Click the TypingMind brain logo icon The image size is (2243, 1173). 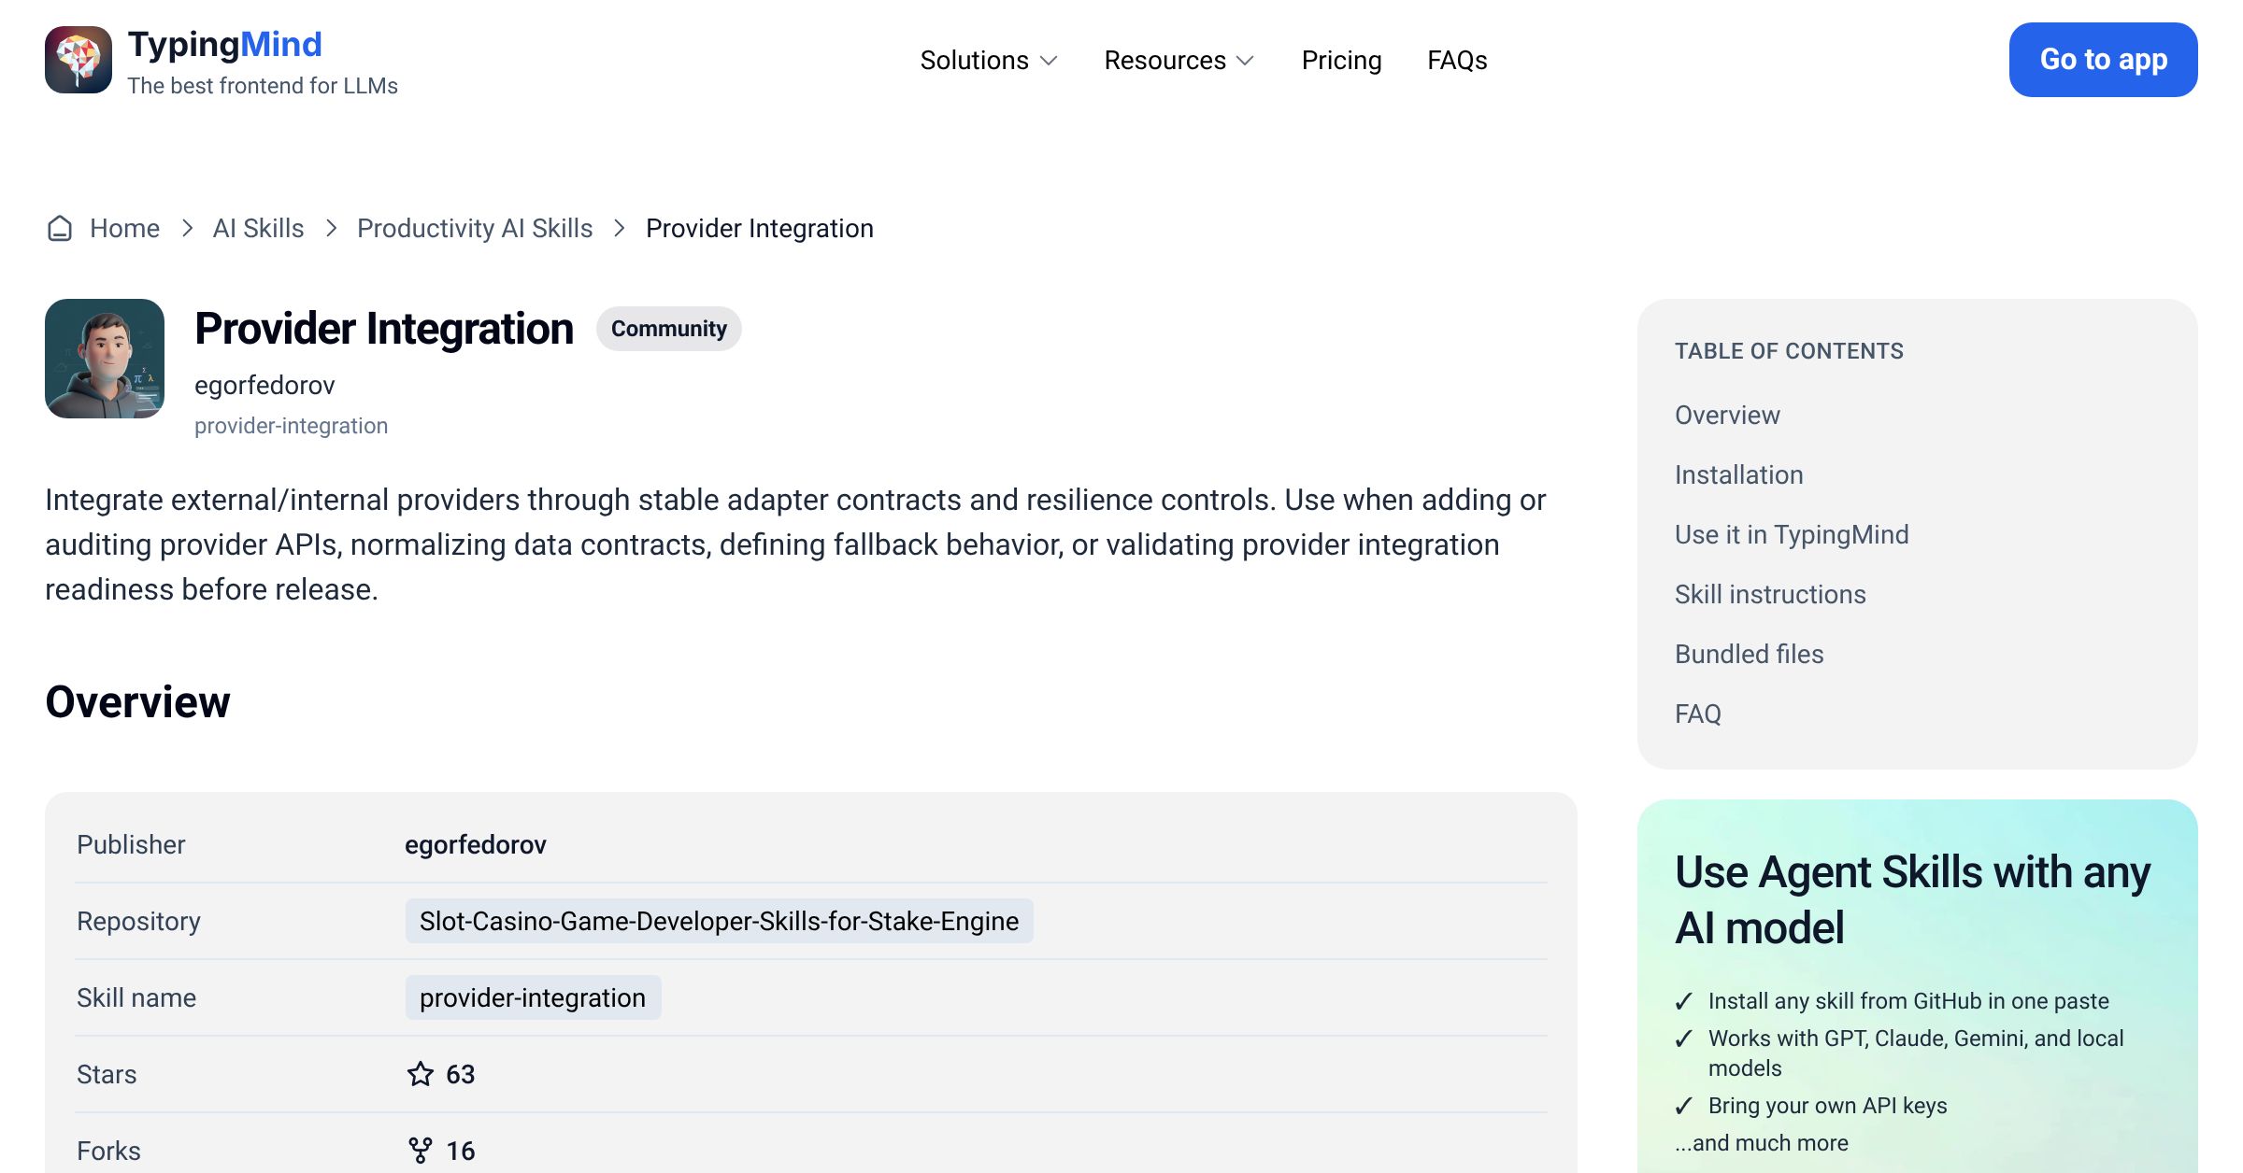click(x=79, y=60)
